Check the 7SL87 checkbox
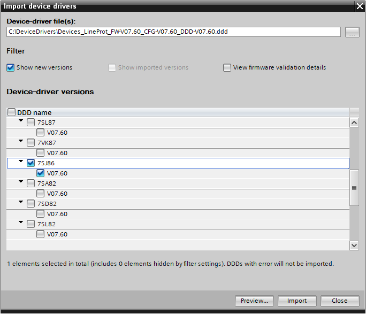The height and width of the screenshot is (314, 366). [31, 122]
